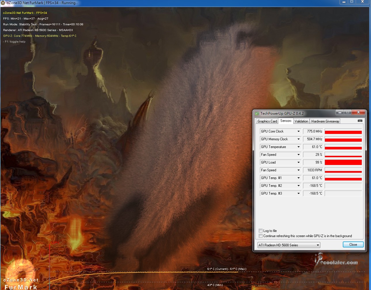Open the Validation tab
Viewport: 371px width, 290px height.
(x=301, y=121)
